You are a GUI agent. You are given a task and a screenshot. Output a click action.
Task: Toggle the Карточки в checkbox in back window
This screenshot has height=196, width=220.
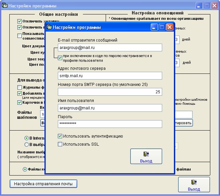pyautogui.click(x=19, y=102)
